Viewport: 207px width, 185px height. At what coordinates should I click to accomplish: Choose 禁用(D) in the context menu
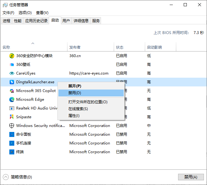(x=91, y=93)
